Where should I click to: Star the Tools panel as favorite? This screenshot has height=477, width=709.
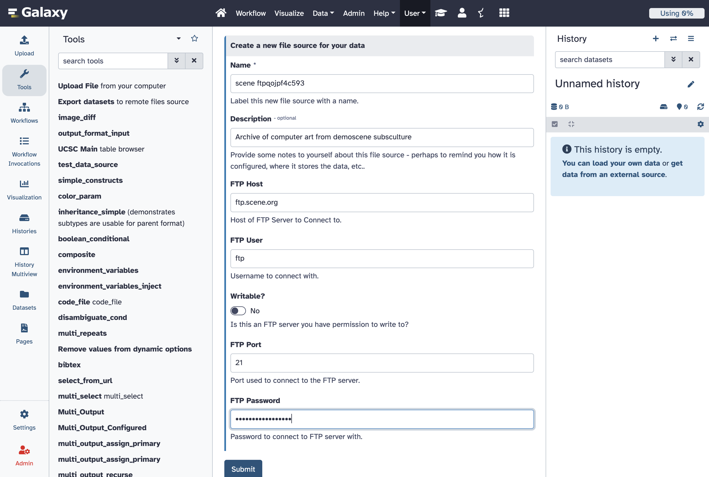pos(194,39)
